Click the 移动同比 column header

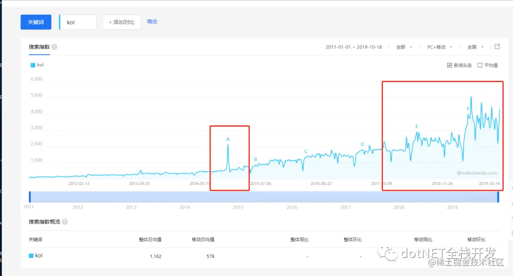[x=423, y=239]
